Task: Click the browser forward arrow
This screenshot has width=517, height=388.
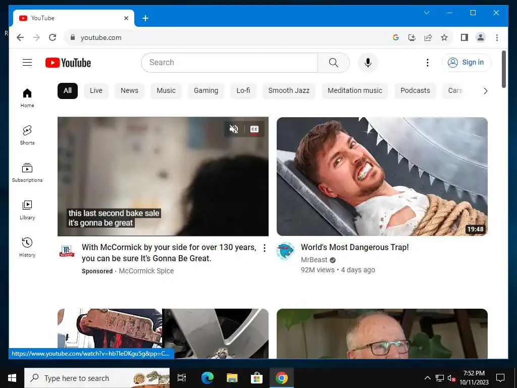Action: 36,37
